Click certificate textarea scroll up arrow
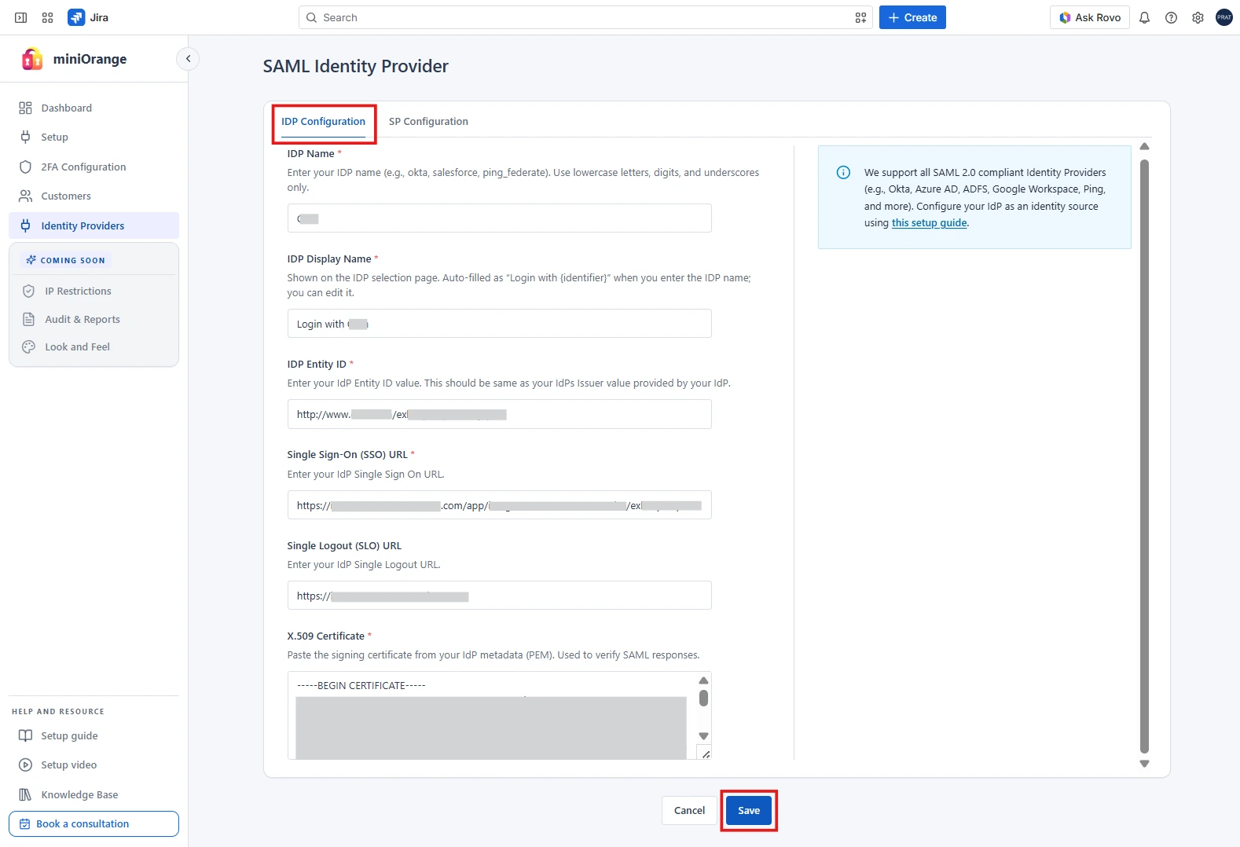The width and height of the screenshot is (1240, 847). [x=704, y=680]
